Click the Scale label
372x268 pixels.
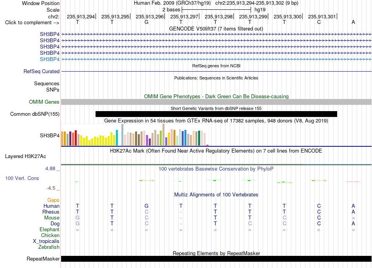point(53,10)
